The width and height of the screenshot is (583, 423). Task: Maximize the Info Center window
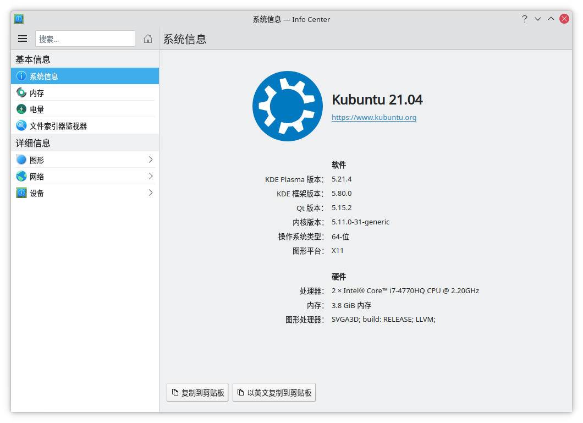pyautogui.click(x=551, y=19)
